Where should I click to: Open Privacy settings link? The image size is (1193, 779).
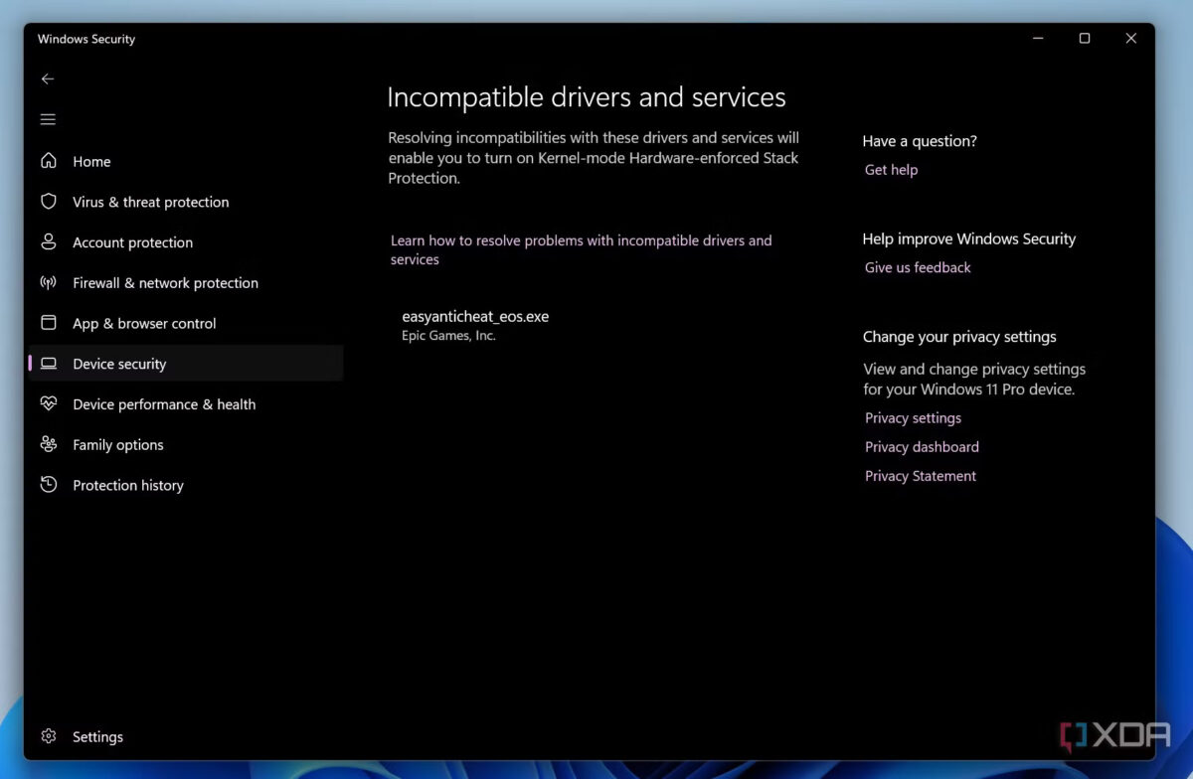point(913,418)
